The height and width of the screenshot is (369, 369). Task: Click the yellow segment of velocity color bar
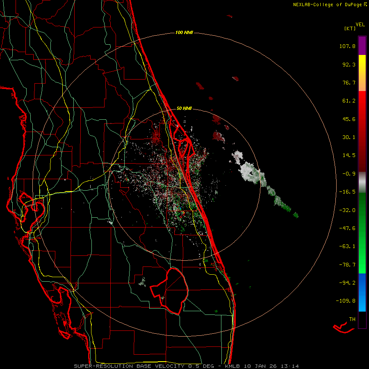(362, 73)
